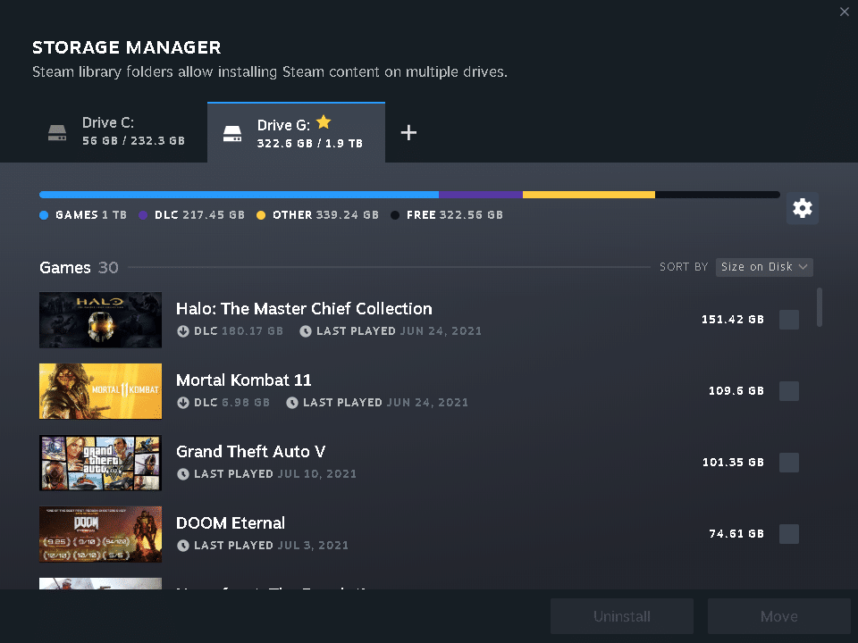The height and width of the screenshot is (643, 858).
Task: Click the Mortal Kombat DLC size 6.98 GB
Action: (246, 403)
